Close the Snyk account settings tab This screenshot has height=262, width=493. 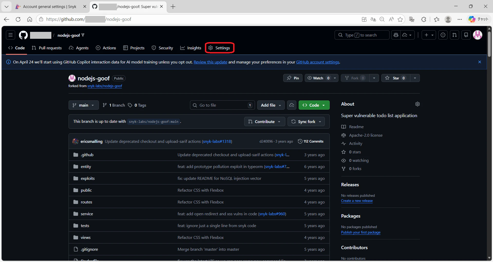click(84, 7)
